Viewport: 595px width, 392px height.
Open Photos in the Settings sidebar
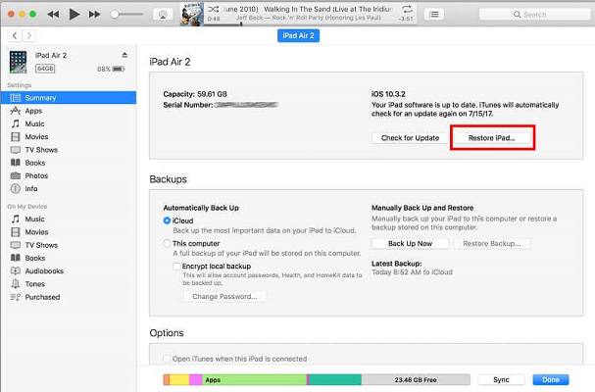tap(36, 175)
